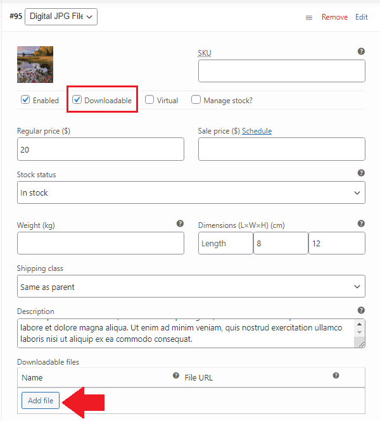Open the Stock status dropdown
The width and height of the screenshot is (380, 421).
tap(191, 193)
